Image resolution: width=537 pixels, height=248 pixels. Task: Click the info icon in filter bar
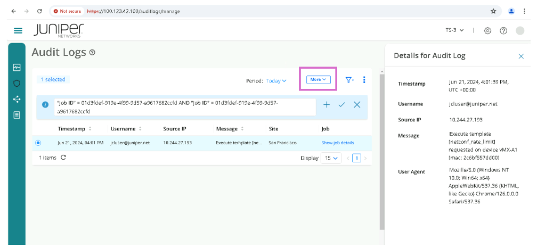[45, 105]
